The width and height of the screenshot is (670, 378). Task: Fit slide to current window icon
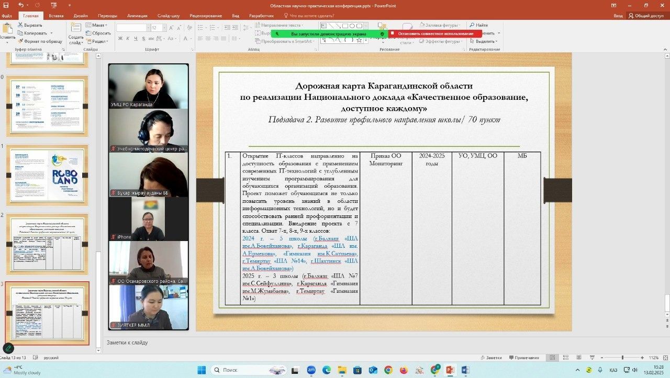[x=665, y=358]
